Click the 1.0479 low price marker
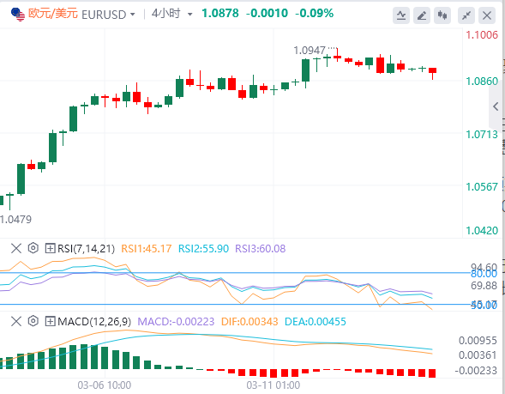Image resolution: width=505 pixels, height=394 pixels. (x=15, y=220)
